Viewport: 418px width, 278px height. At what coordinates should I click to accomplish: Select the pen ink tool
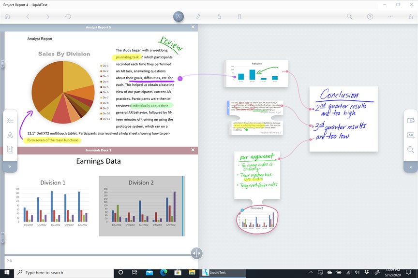tap(199, 16)
